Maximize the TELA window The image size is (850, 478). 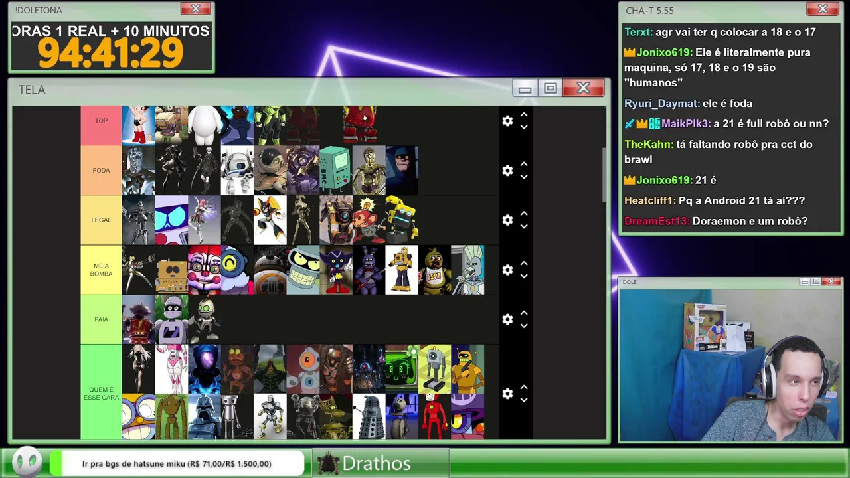pos(551,88)
